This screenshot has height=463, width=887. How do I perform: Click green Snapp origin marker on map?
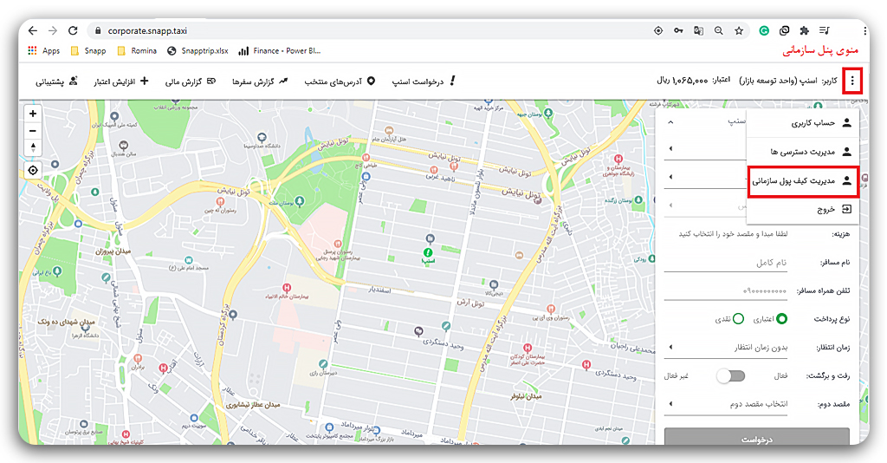[x=428, y=253]
